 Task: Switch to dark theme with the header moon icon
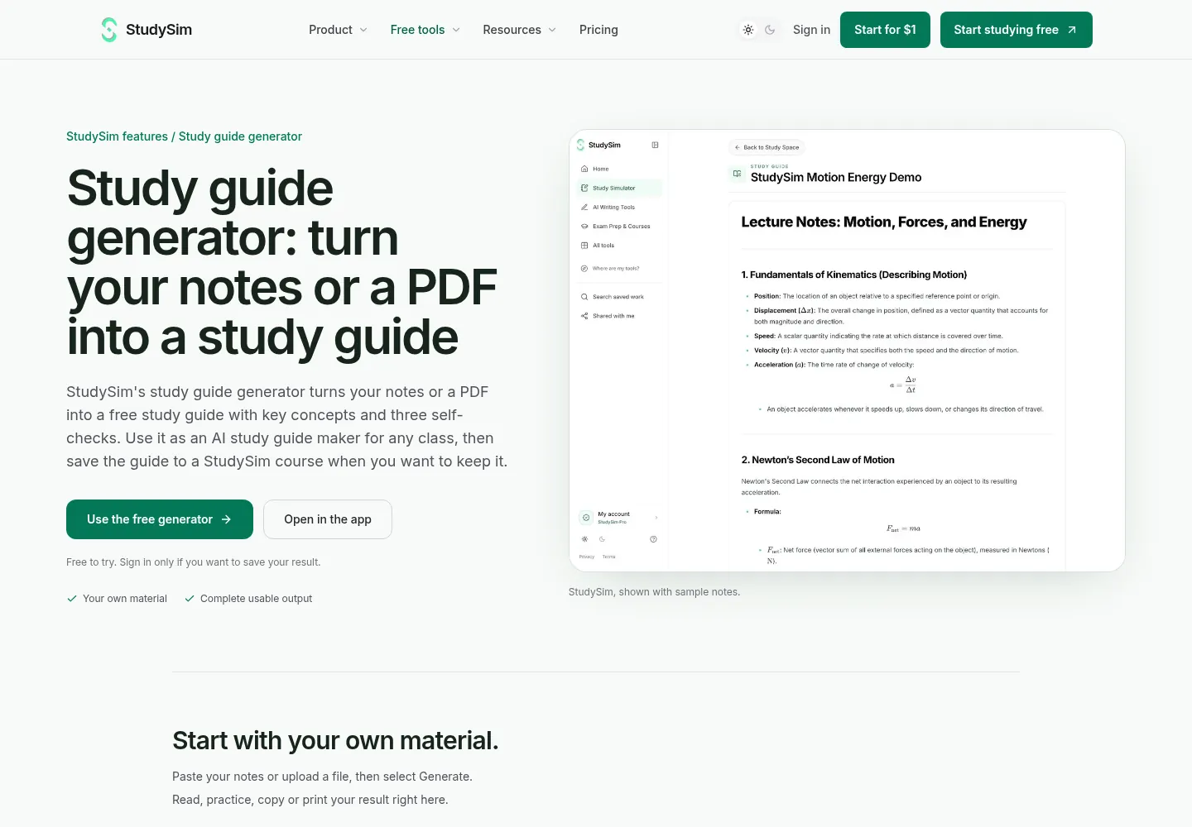pyautogui.click(x=770, y=30)
